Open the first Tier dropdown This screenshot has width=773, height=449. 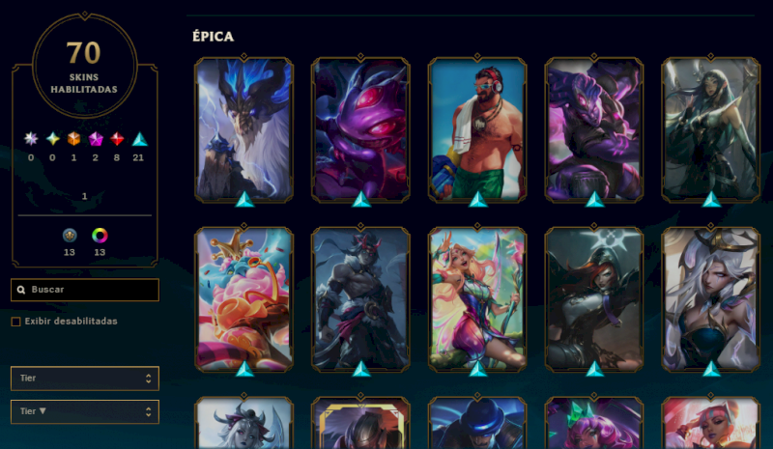coord(85,379)
